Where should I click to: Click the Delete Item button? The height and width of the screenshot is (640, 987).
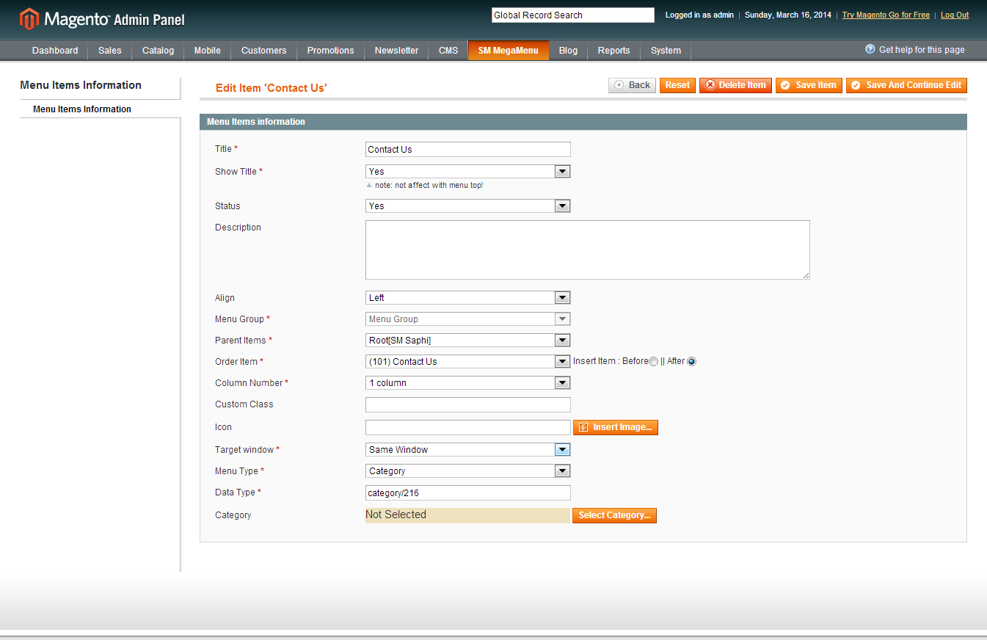735,85
